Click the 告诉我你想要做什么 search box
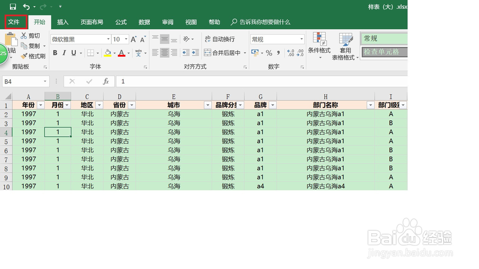This screenshot has height=269, width=479. point(261,22)
